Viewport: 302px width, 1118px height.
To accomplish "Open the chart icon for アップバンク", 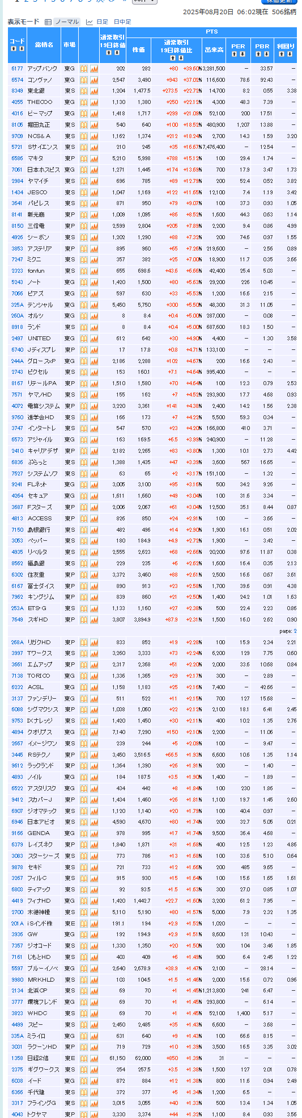I will [x=94, y=69].
